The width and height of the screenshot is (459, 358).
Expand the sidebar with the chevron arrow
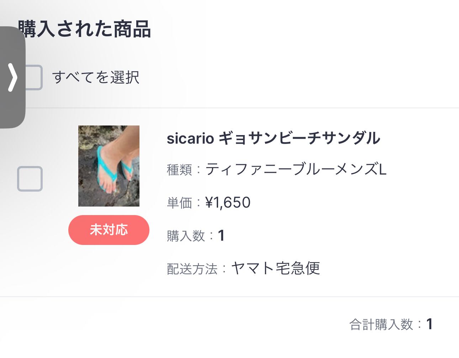pyautogui.click(x=13, y=77)
